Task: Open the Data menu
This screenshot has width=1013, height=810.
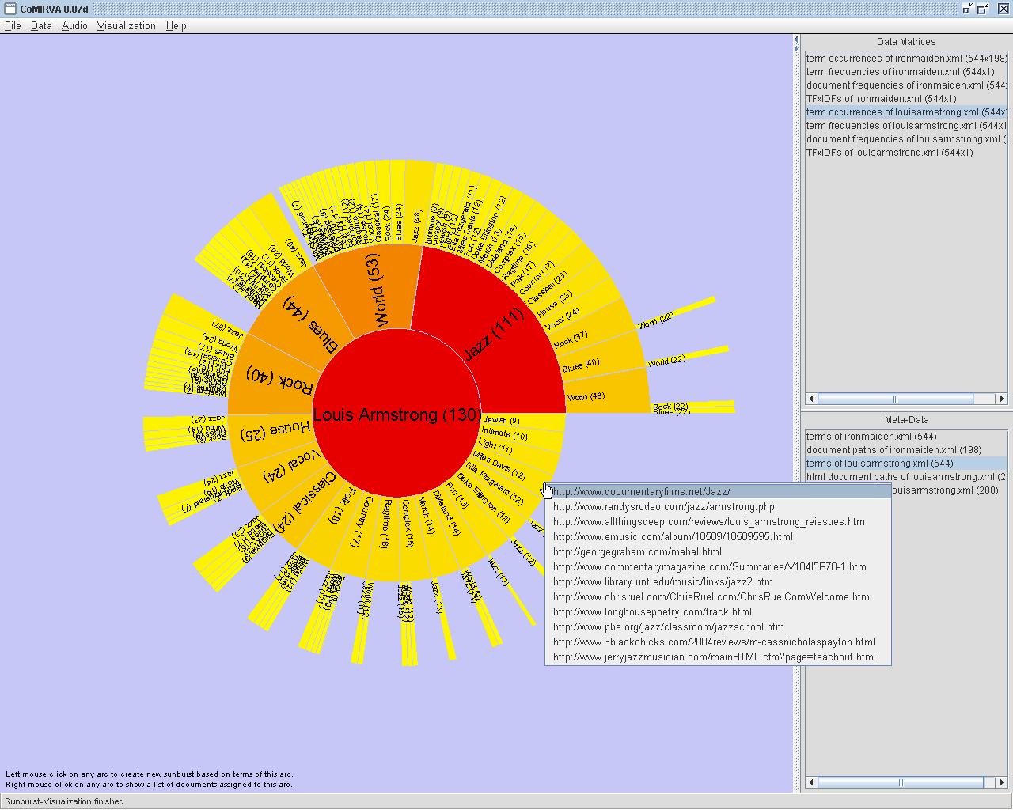Action: 41,25
